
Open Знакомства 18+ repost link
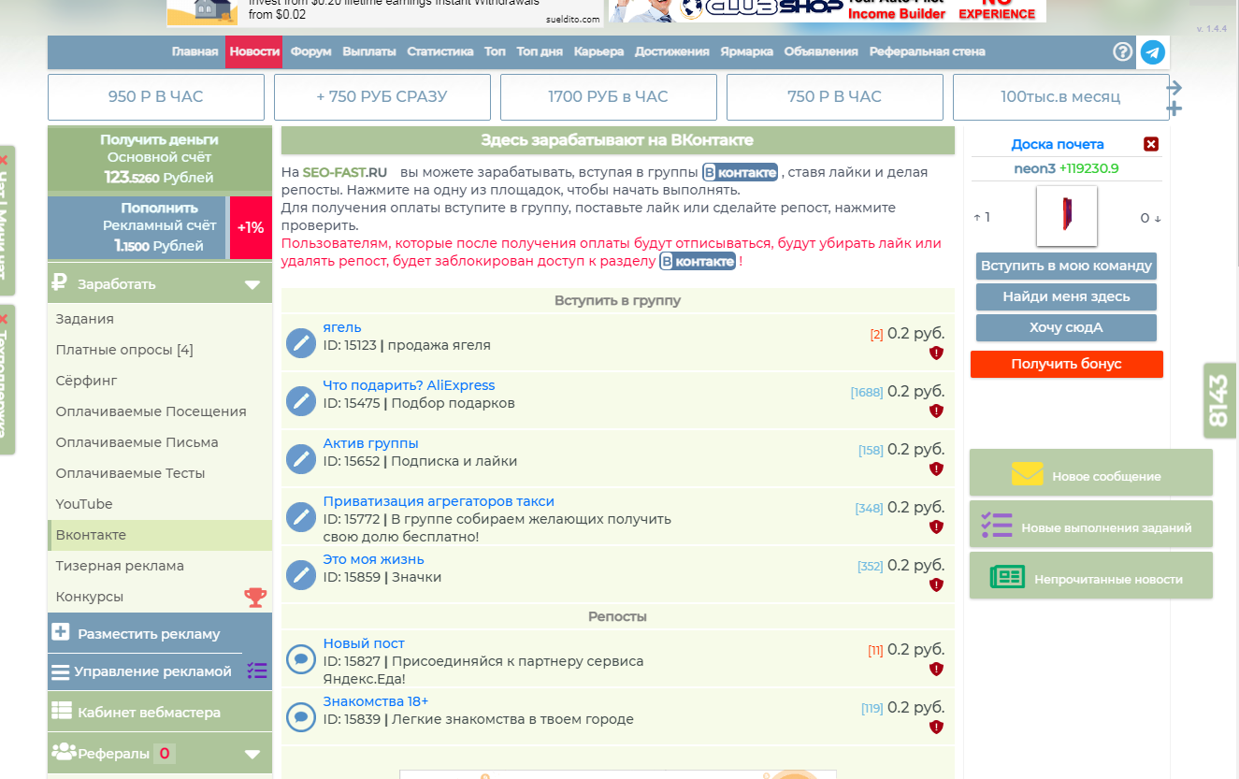tap(376, 701)
